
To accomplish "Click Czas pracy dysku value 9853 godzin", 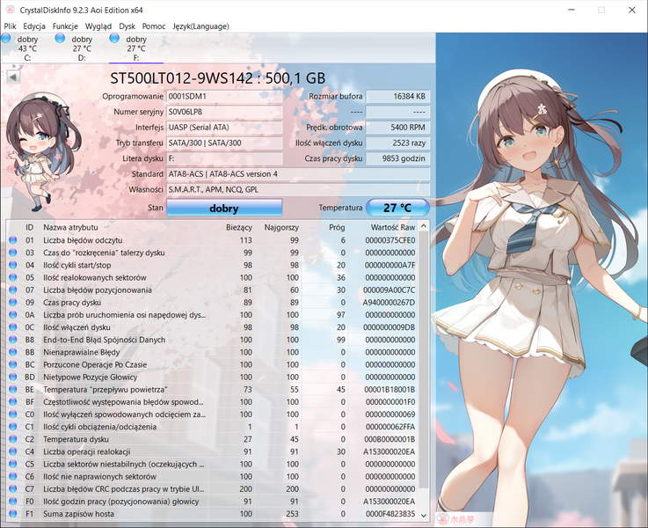I will (x=397, y=158).
